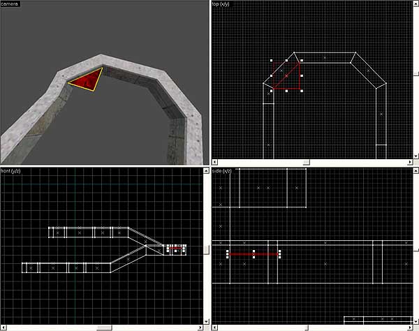Click the top-left selection handle in top view

[271, 61]
